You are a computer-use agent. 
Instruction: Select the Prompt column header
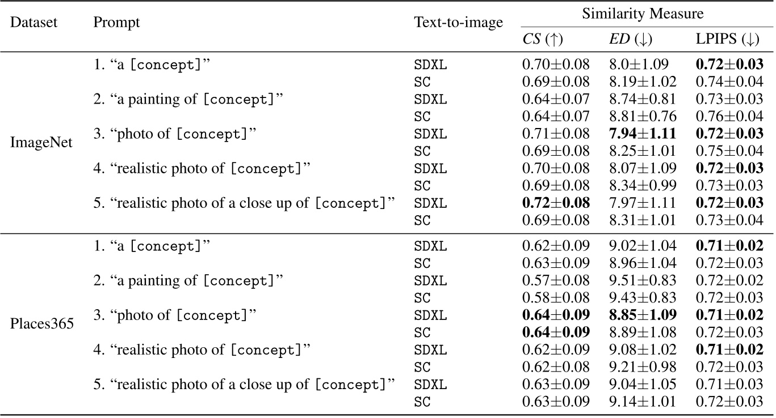pyautogui.click(x=116, y=23)
